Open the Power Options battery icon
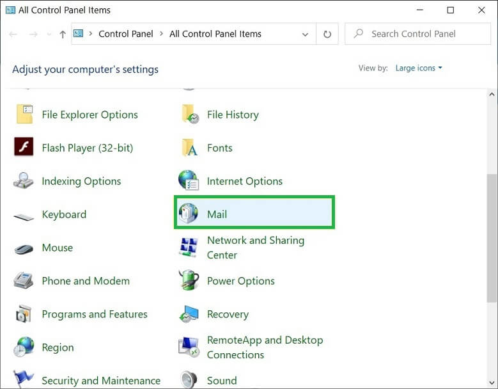 point(189,280)
